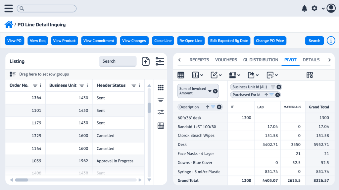Filter the Business Unit Id field
The image size is (339, 190).
click(x=273, y=87)
